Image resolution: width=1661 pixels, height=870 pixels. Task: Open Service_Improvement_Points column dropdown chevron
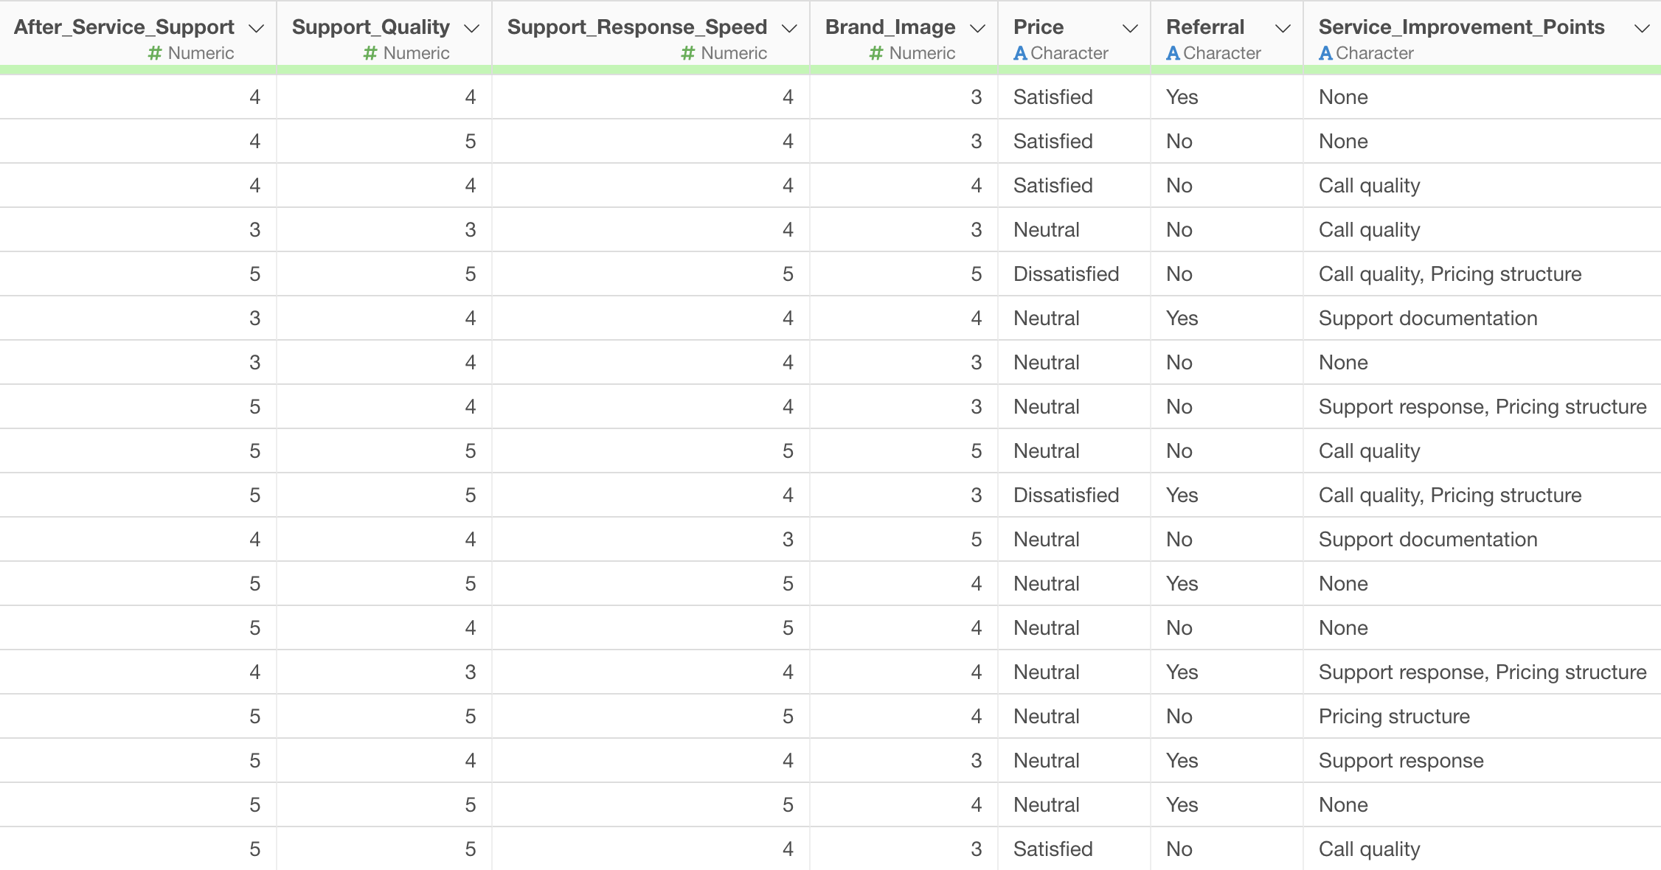coord(1642,29)
